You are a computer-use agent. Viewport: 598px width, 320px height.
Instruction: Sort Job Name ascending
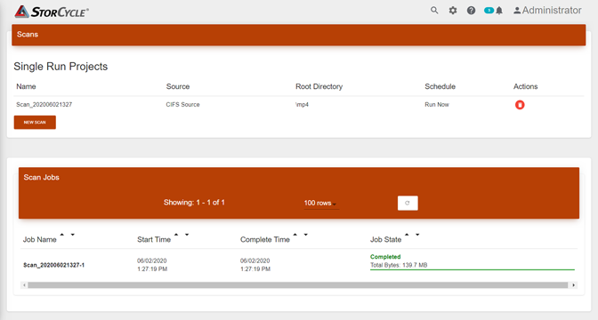click(x=61, y=235)
